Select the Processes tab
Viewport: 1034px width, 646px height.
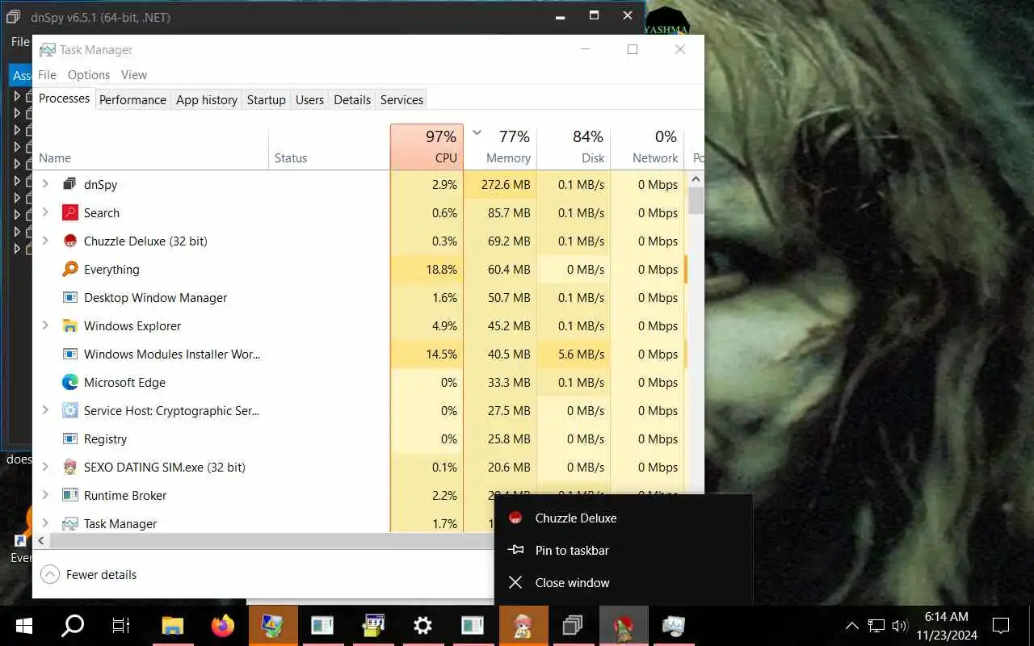point(65,99)
